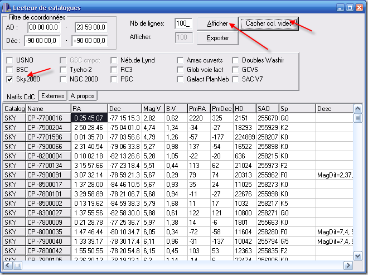Tick the USNO catalog checkbox
368x275 pixels.
pyautogui.click(x=9, y=60)
